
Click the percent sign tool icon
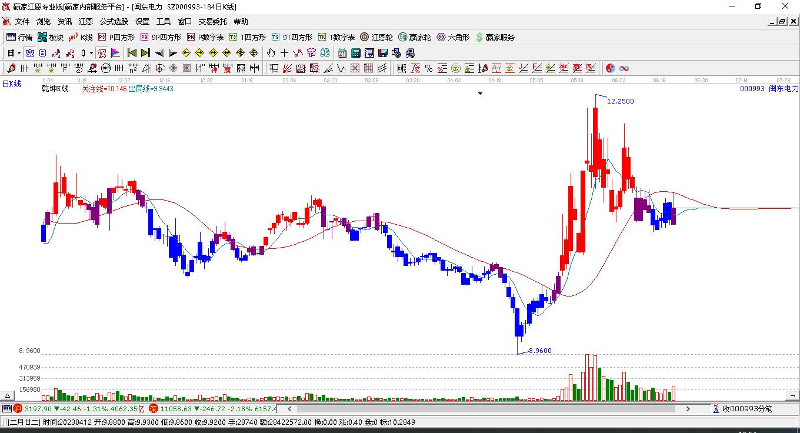click(x=429, y=68)
